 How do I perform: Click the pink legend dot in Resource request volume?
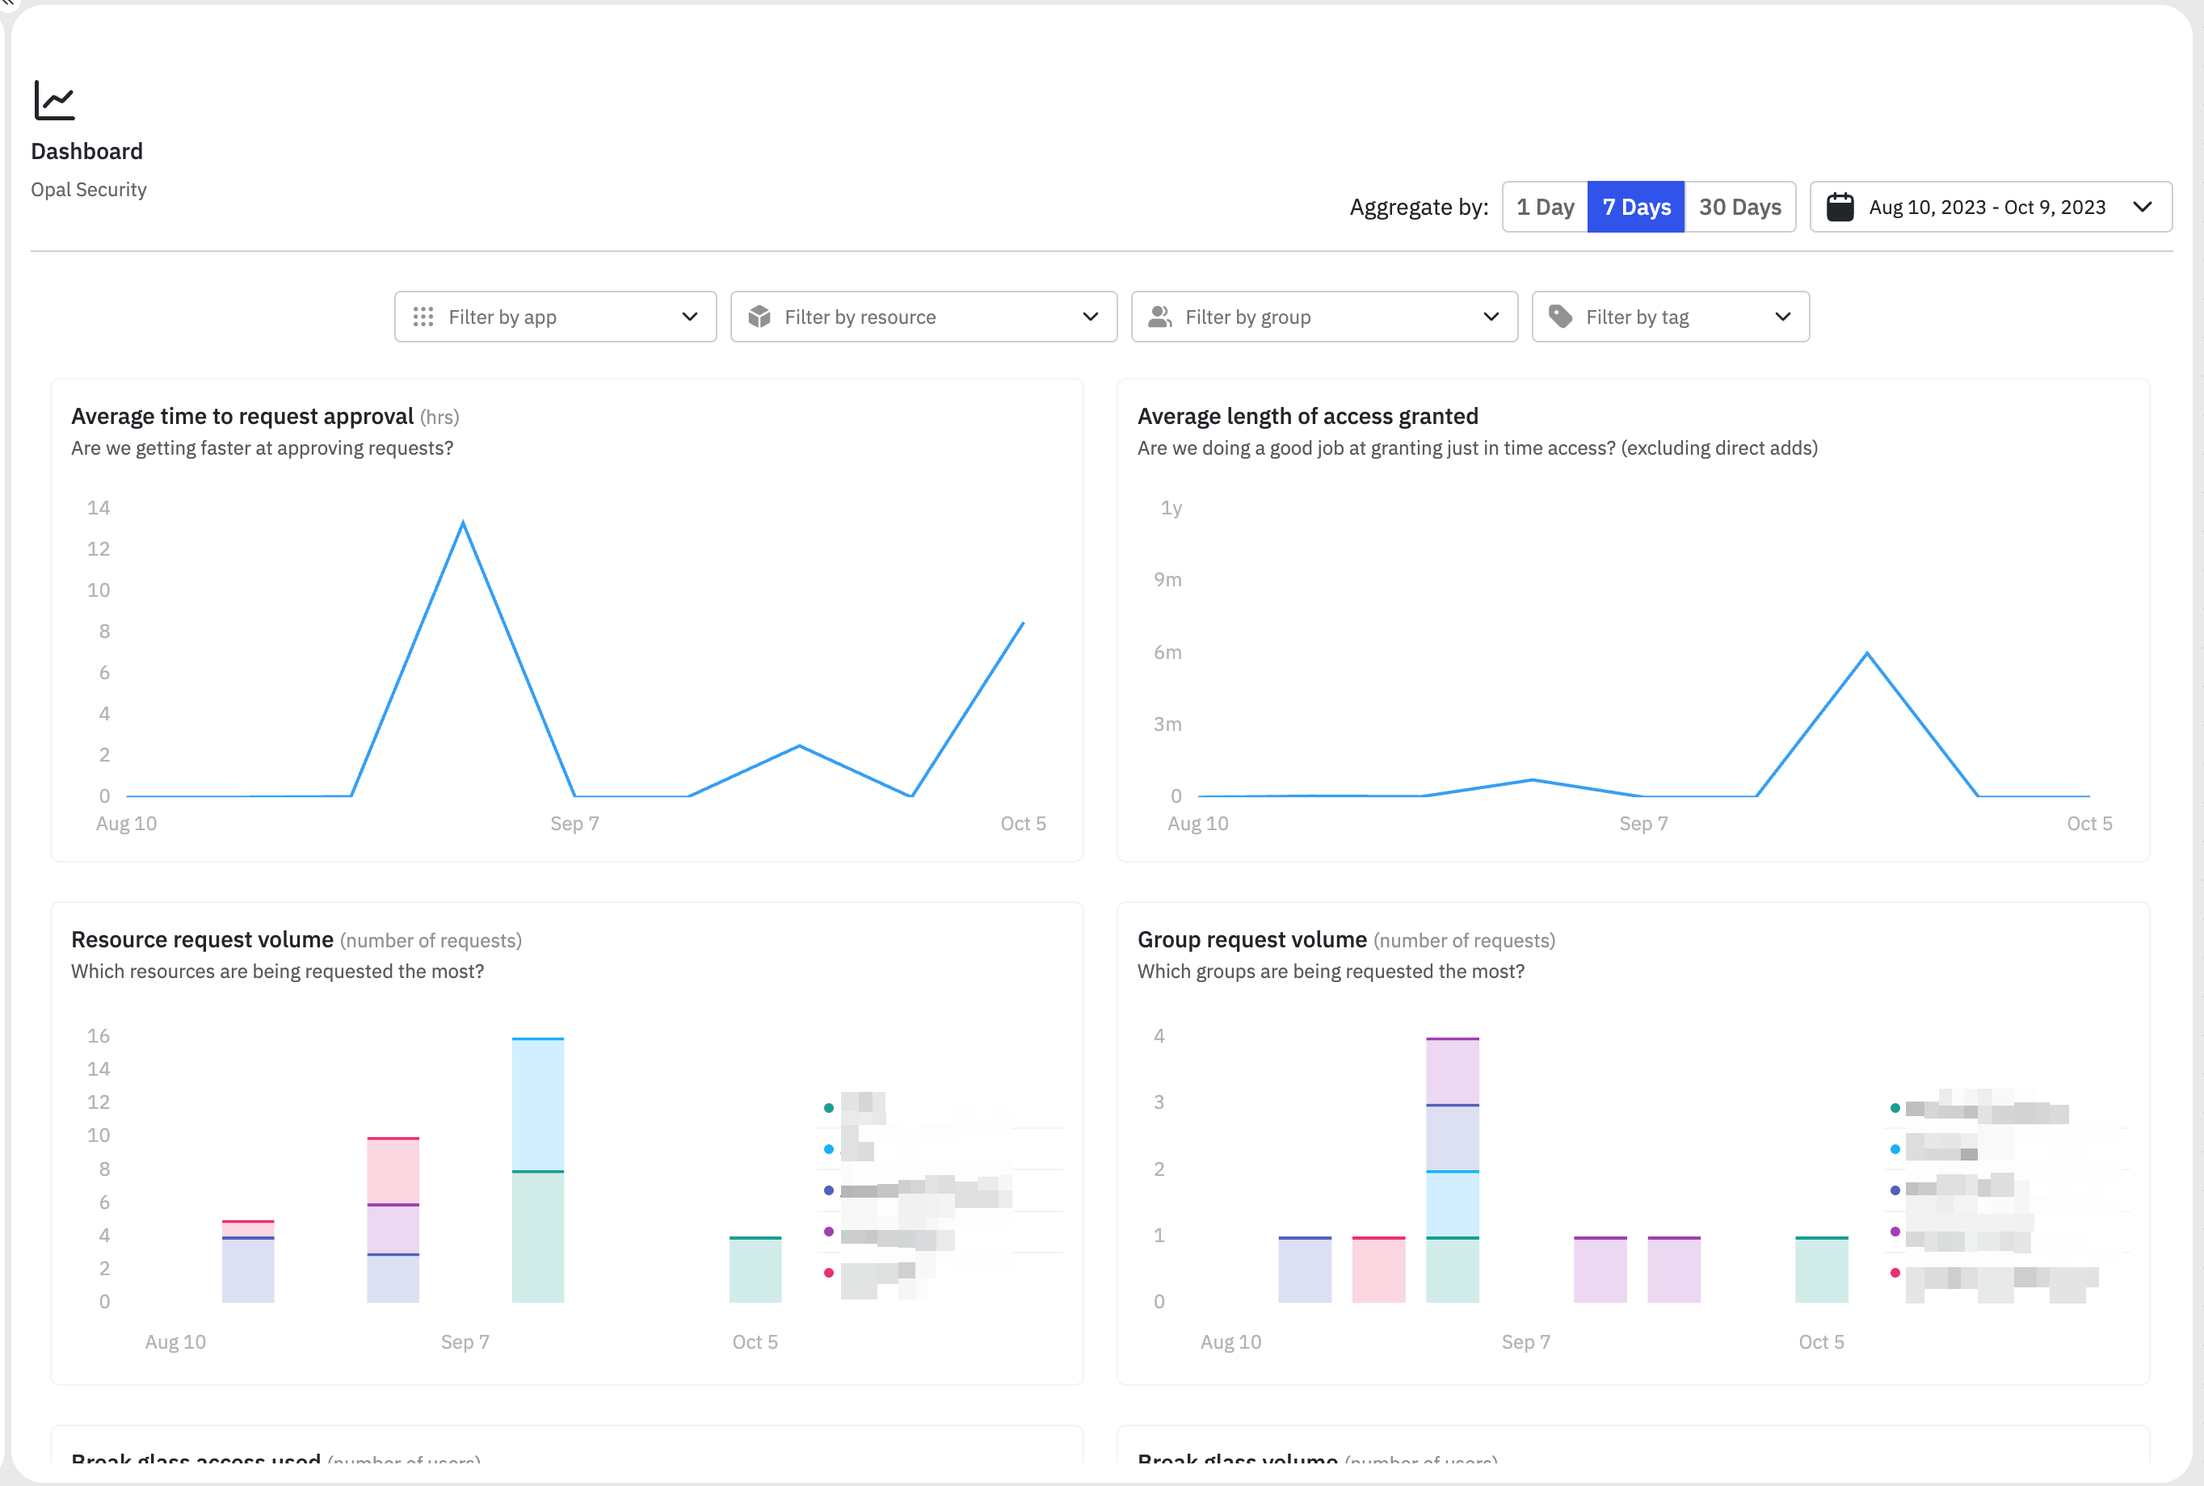tap(828, 1273)
